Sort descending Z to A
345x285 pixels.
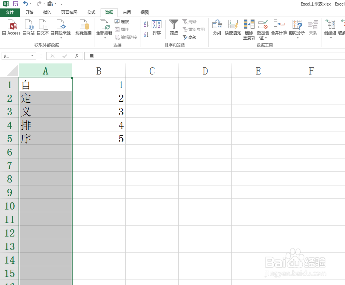[x=146, y=34]
